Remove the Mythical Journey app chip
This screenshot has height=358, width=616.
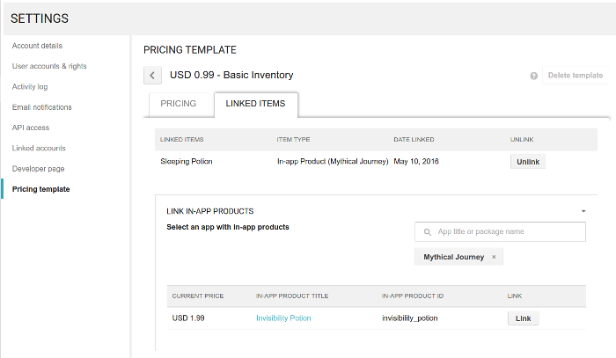point(494,257)
